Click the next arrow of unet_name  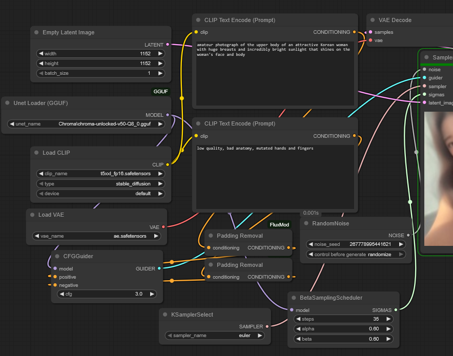(x=160, y=124)
